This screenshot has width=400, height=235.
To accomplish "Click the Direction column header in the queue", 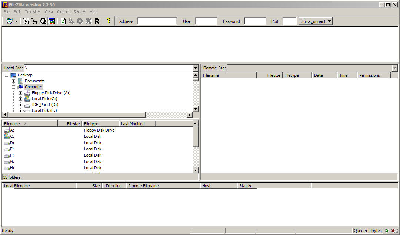I will tap(114, 186).
